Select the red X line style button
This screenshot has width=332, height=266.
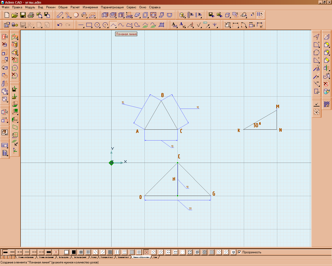pyautogui.click(x=56, y=252)
